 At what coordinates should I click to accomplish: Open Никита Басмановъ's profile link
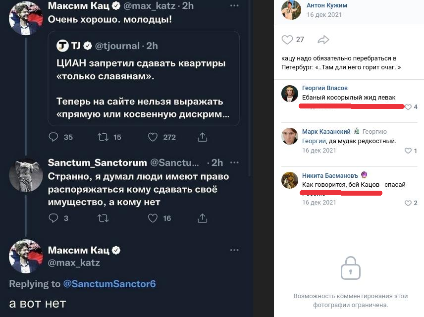330,175
